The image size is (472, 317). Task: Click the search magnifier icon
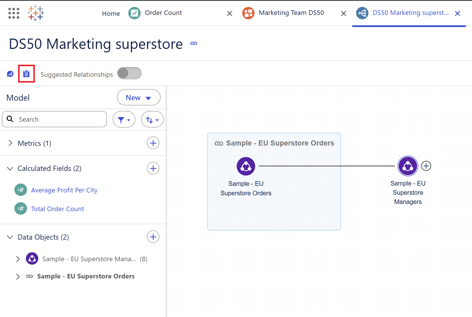tap(10, 119)
